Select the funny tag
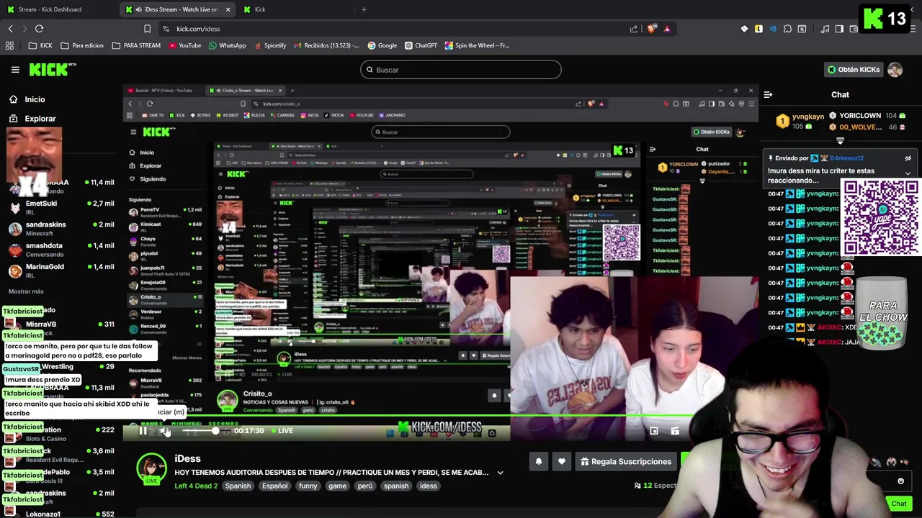The width and height of the screenshot is (922, 518). pos(308,486)
